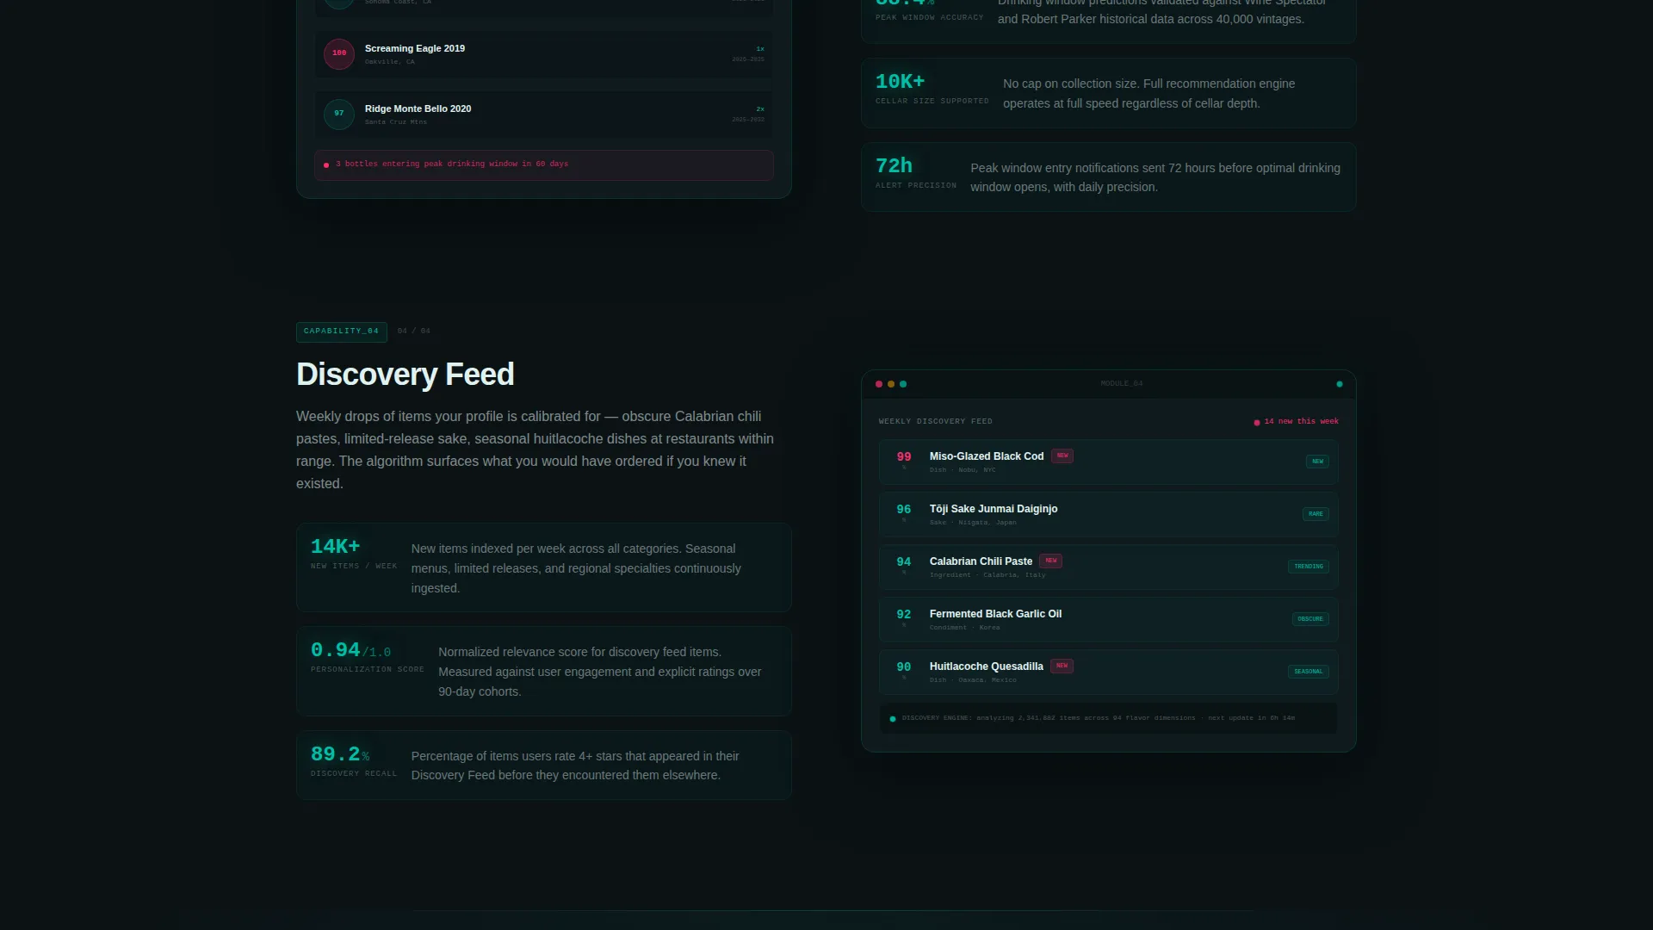Screen dimensions: 1653x930
Task: Click the '14 new this week' label
Action: pos(1301,422)
